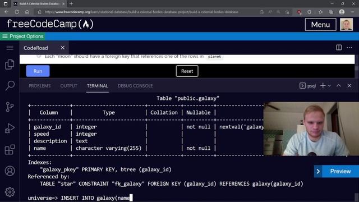
Task: Click the '"galaxy_pkey" PRIMARY KEY' index line
Action: [x=105, y=169]
